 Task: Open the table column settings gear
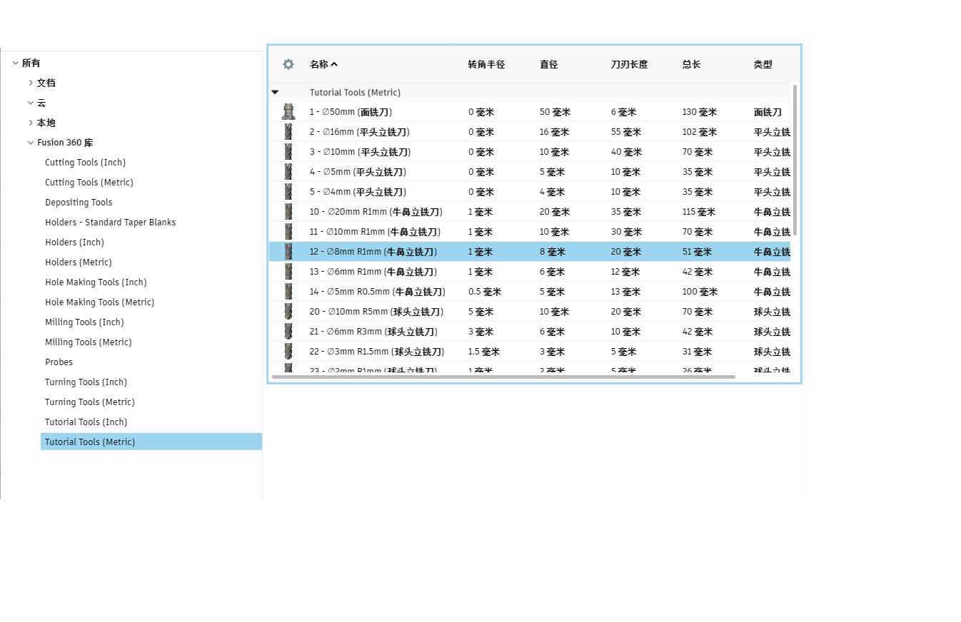point(288,64)
